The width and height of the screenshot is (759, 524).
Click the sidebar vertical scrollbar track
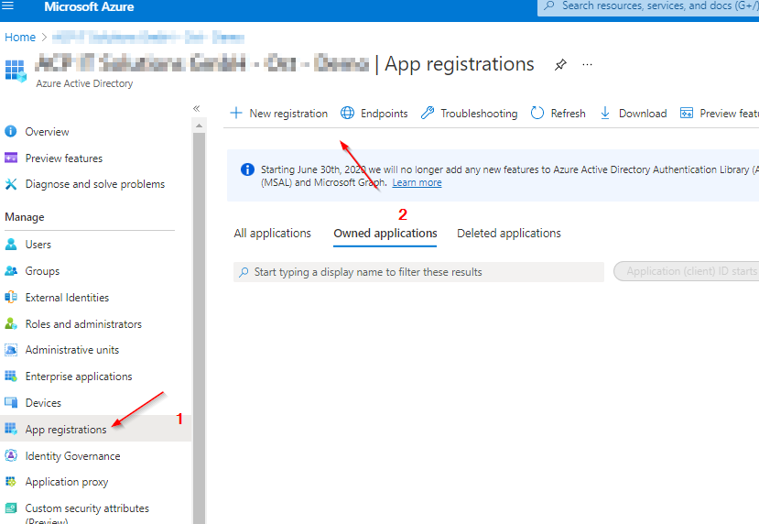(x=199, y=328)
